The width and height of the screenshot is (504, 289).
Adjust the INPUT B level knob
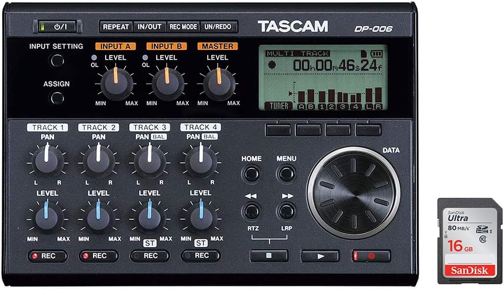tap(168, 84)
